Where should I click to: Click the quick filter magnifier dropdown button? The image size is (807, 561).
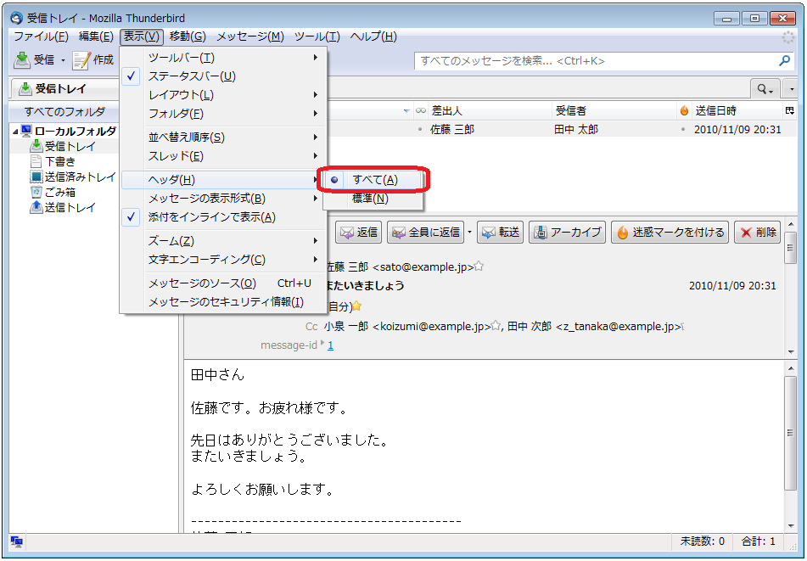click(765, 90)
